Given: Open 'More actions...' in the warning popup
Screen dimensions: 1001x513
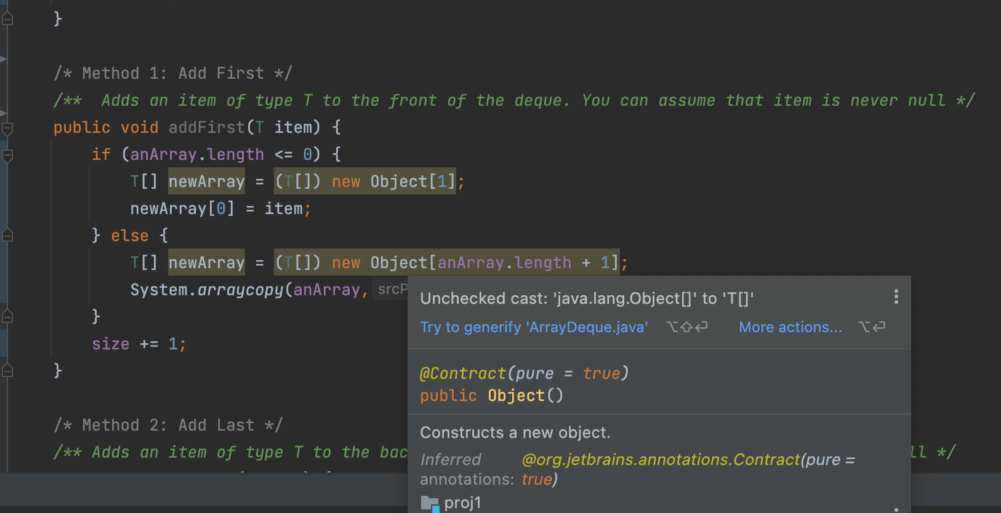Looking at the screenshot, I should (790, 327).
